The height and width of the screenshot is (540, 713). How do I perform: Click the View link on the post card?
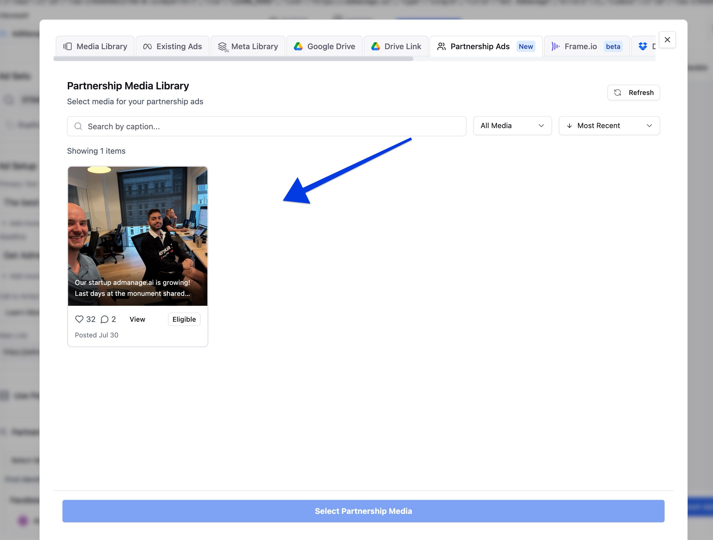tap(137, 319)
